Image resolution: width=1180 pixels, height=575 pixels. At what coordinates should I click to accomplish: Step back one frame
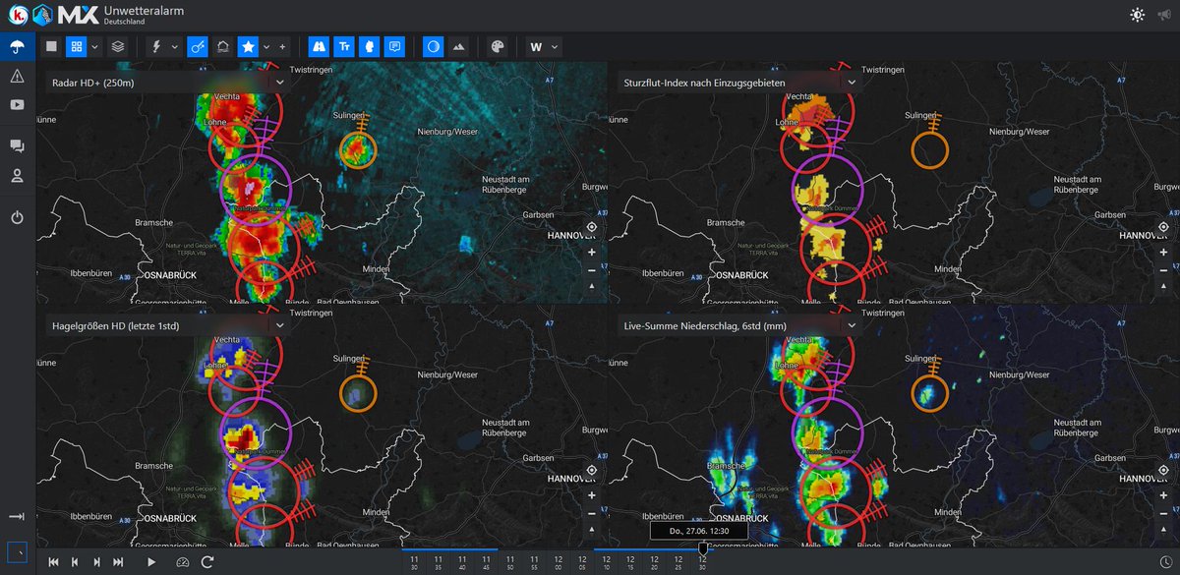point(75,561)
